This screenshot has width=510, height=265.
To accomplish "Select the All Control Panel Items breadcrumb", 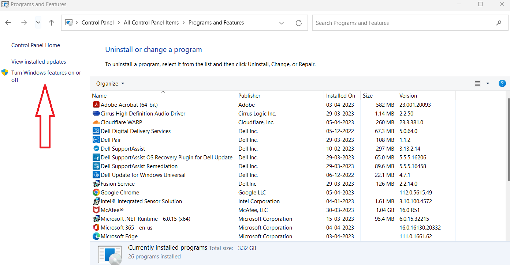I will tap(151, 23).
